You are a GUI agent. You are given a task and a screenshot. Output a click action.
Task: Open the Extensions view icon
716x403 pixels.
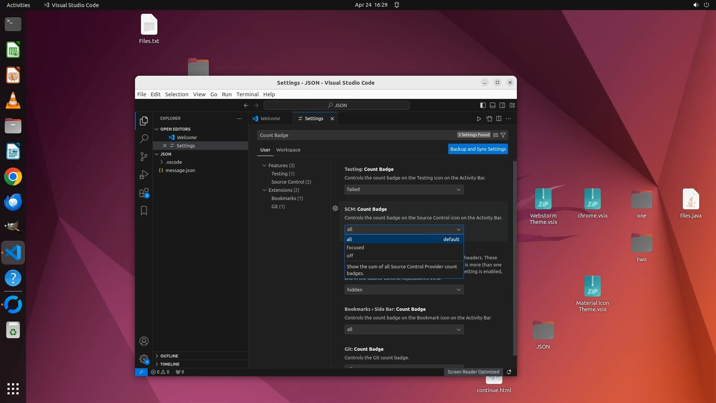144,193
